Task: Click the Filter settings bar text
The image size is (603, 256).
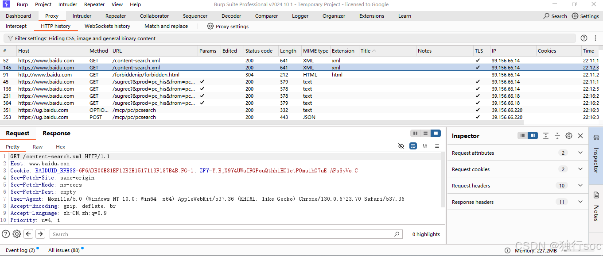Action: [x=85, y=38]
